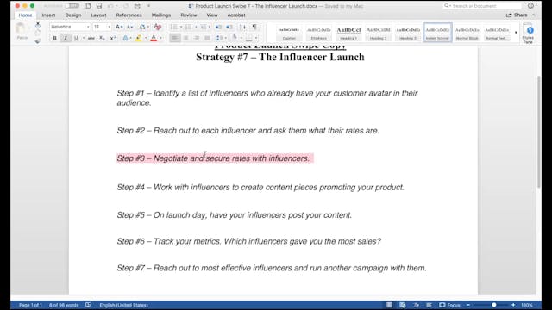Image resolution: width=552 pixels, height=310 pixels.
Task: Open numbered list dropdown arrow
Action: [x=196, y=27]
